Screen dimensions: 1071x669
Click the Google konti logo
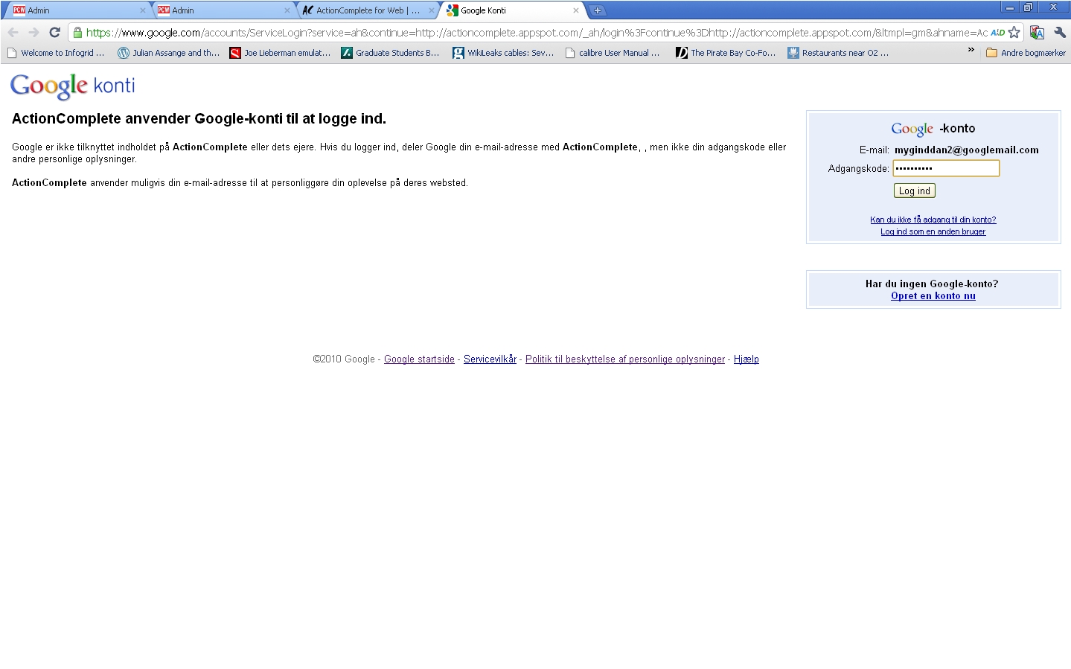(73, 86)
